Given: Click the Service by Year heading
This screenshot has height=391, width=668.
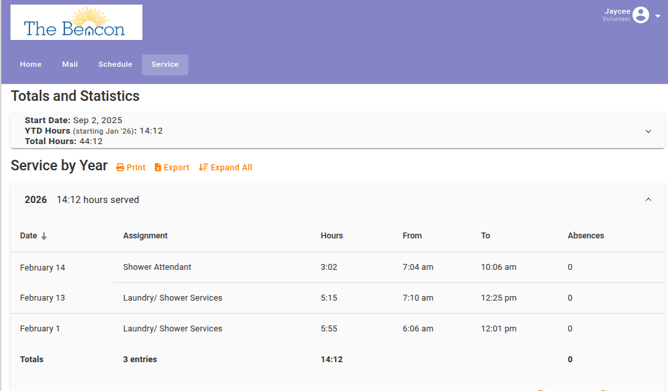Looking at the screenshot, I should pyautogui.click(x=59, y=165).
